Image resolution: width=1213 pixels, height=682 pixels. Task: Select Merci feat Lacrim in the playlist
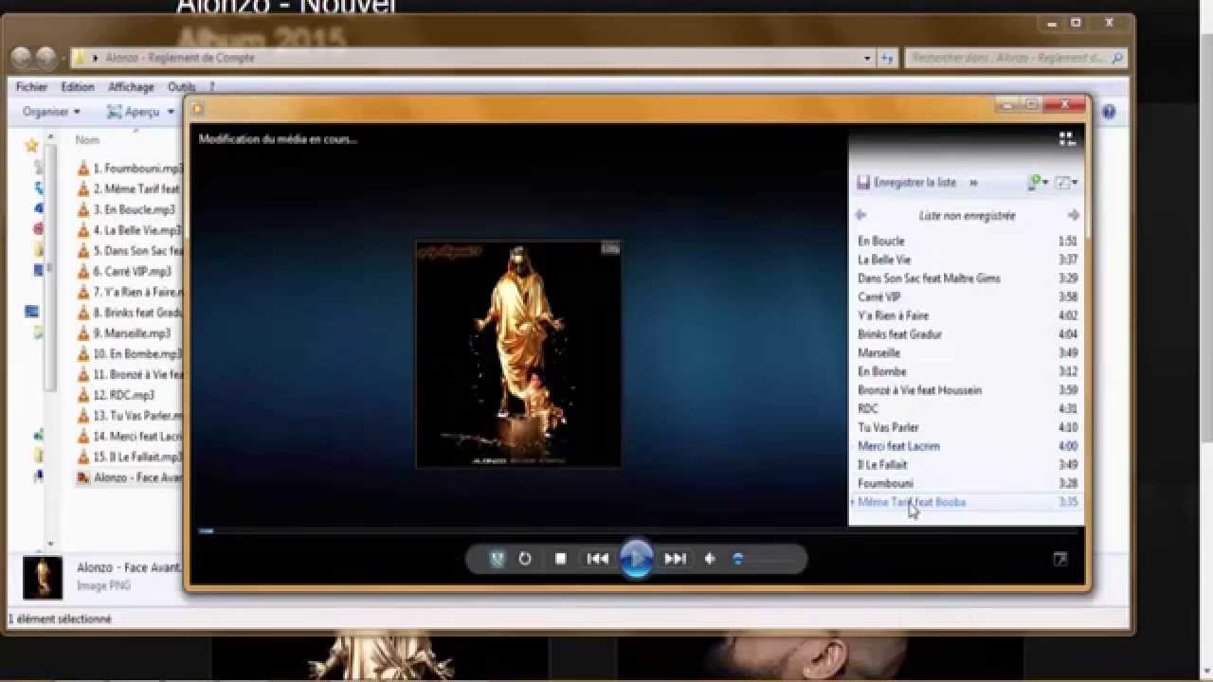click(x=967, y=446)
